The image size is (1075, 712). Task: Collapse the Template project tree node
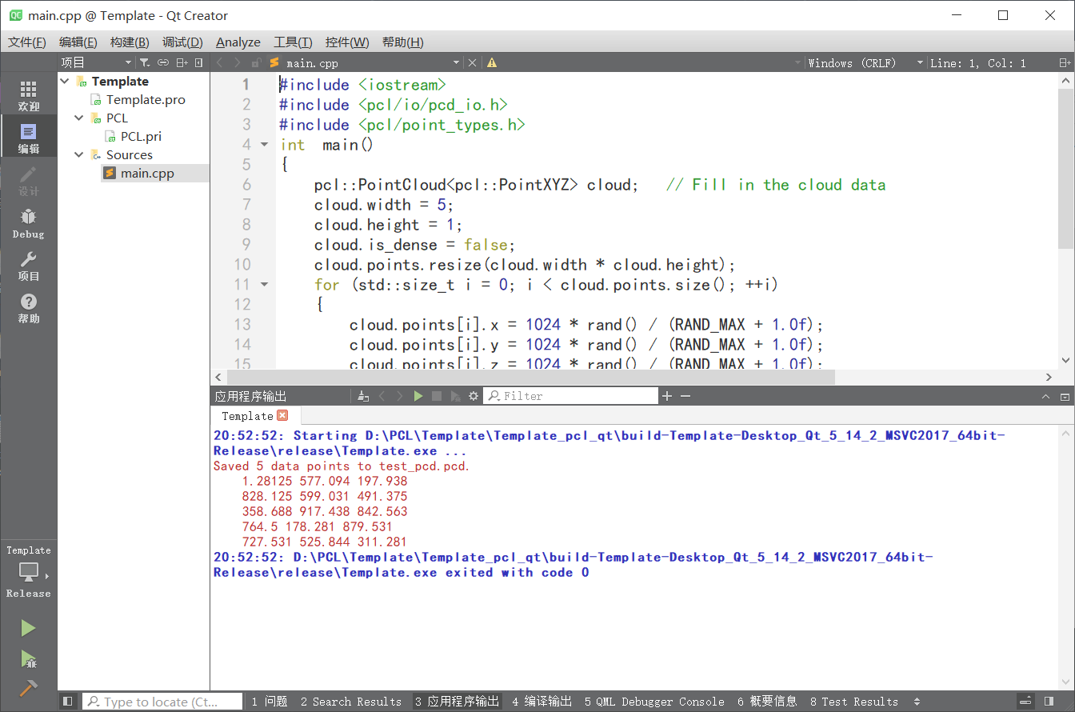tap(65, 81)
